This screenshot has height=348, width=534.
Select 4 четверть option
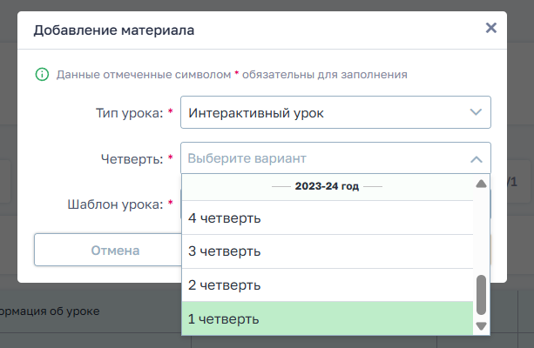coord(327,217)
